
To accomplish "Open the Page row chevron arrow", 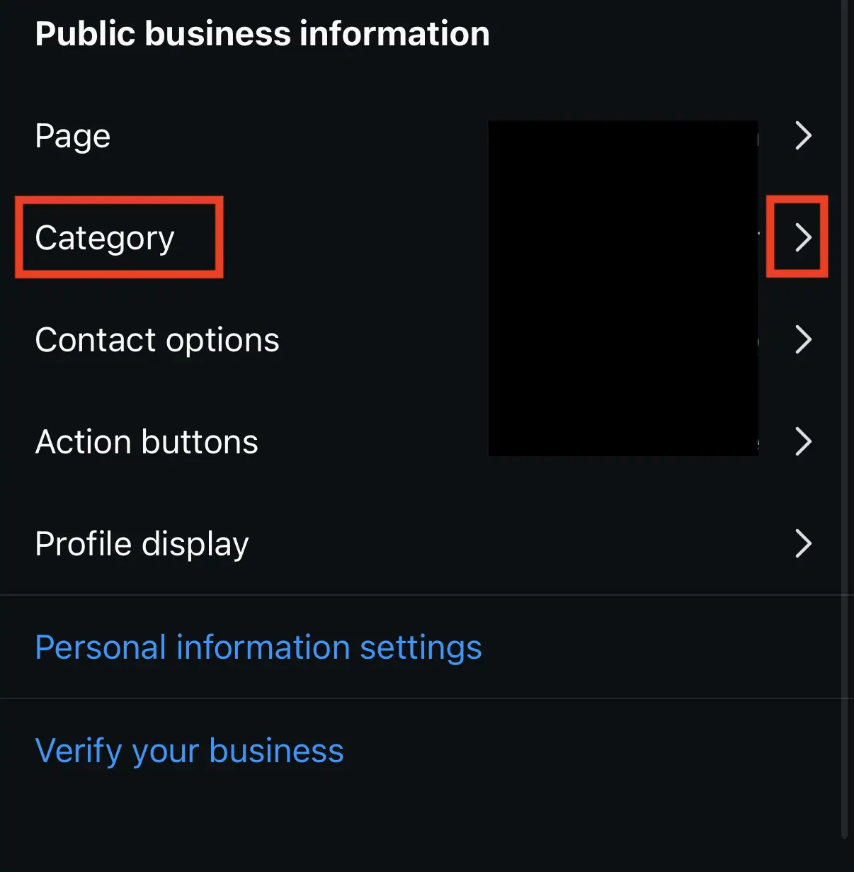I will point(802,135).
